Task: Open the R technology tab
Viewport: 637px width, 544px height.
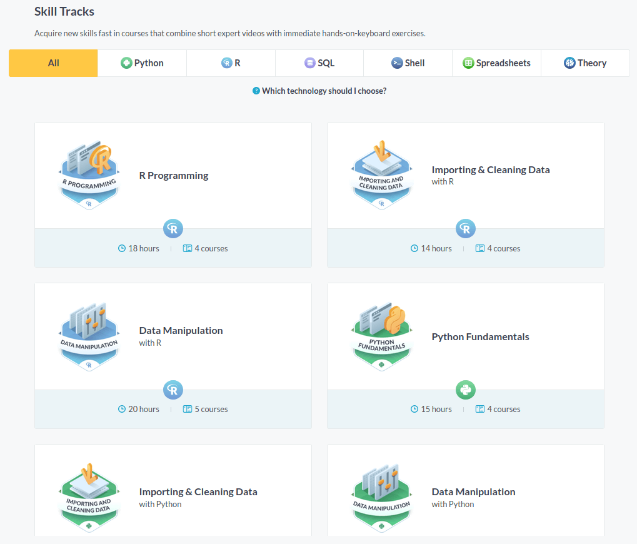Action: pos(231,63)
